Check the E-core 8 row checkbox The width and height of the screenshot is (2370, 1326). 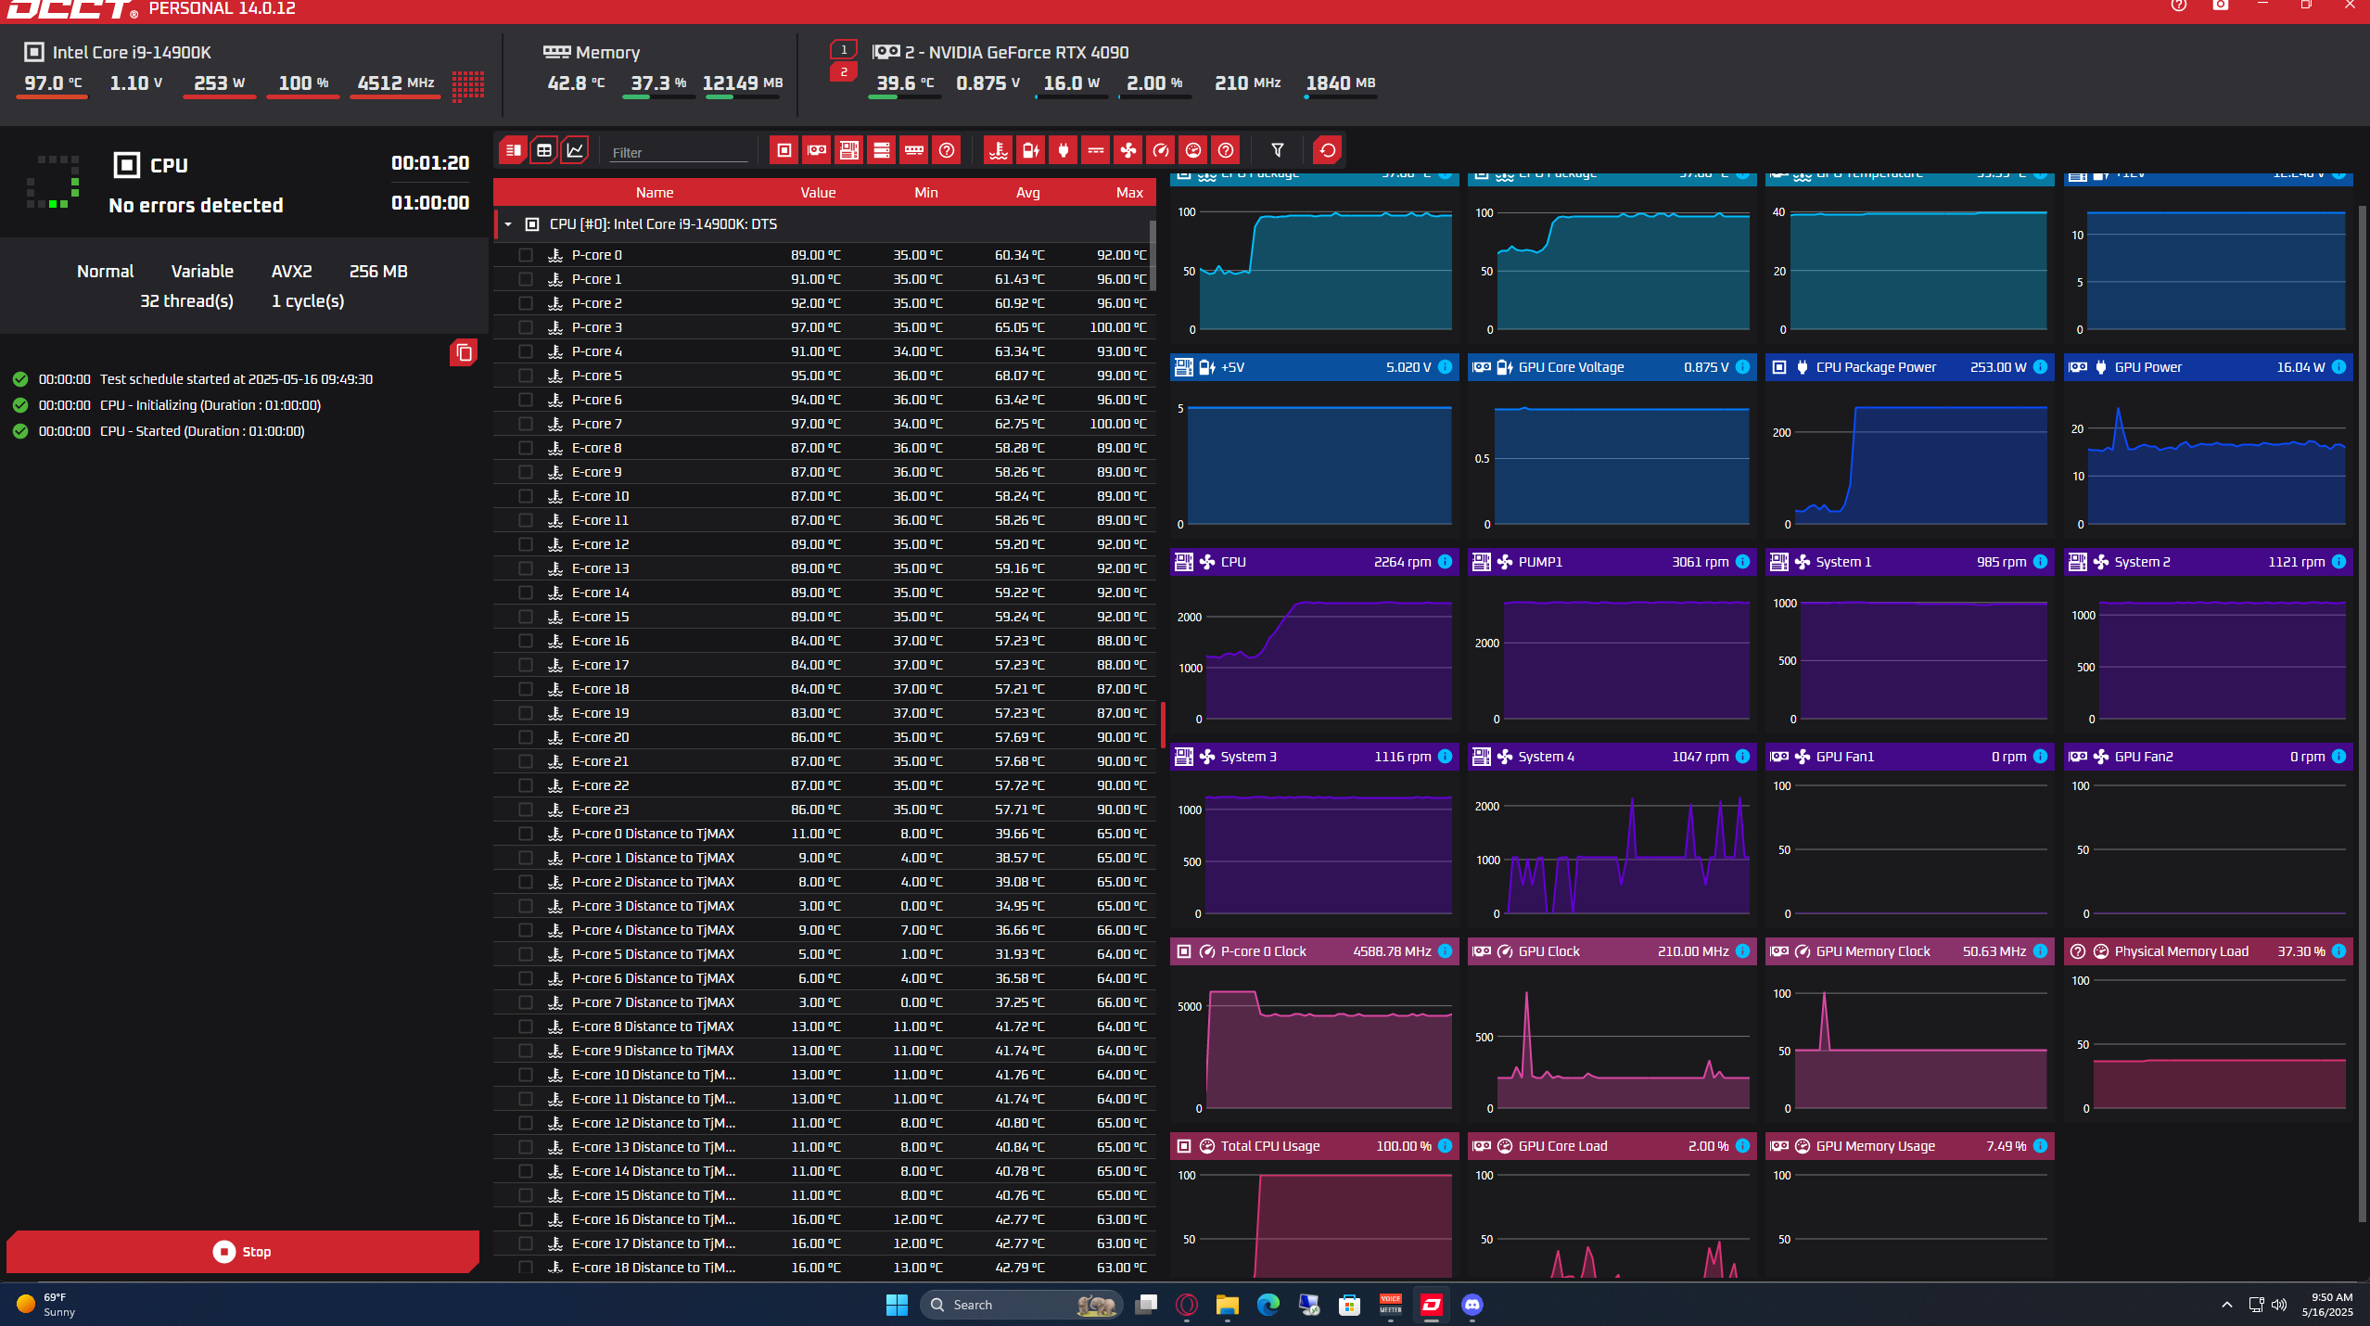(x=526, y=448)
